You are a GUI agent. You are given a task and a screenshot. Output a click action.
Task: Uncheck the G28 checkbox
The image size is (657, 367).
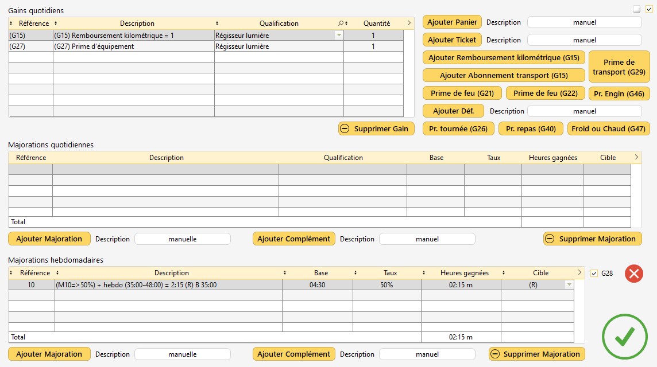tap(594, 274)
